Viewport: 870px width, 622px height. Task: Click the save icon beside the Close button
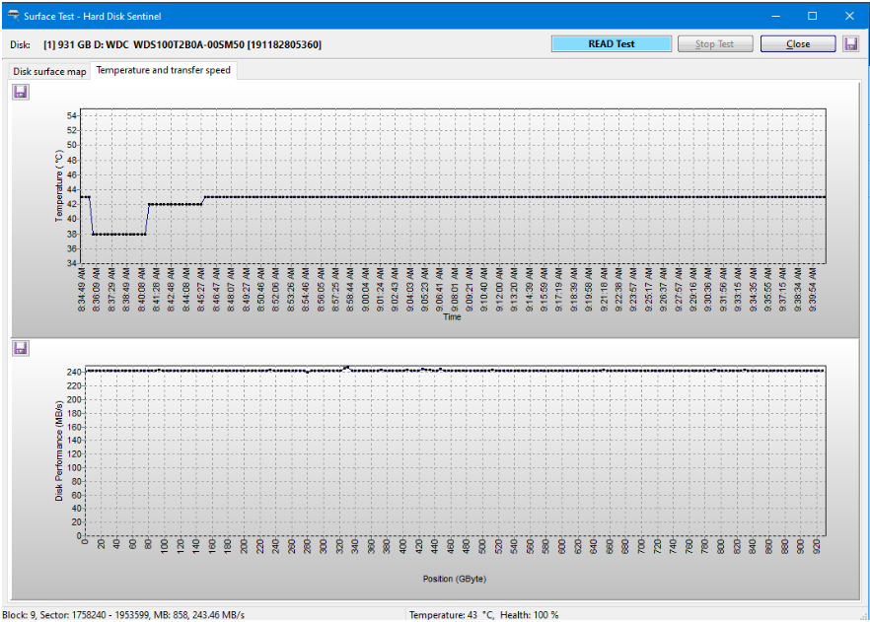(x=850, y=43)
